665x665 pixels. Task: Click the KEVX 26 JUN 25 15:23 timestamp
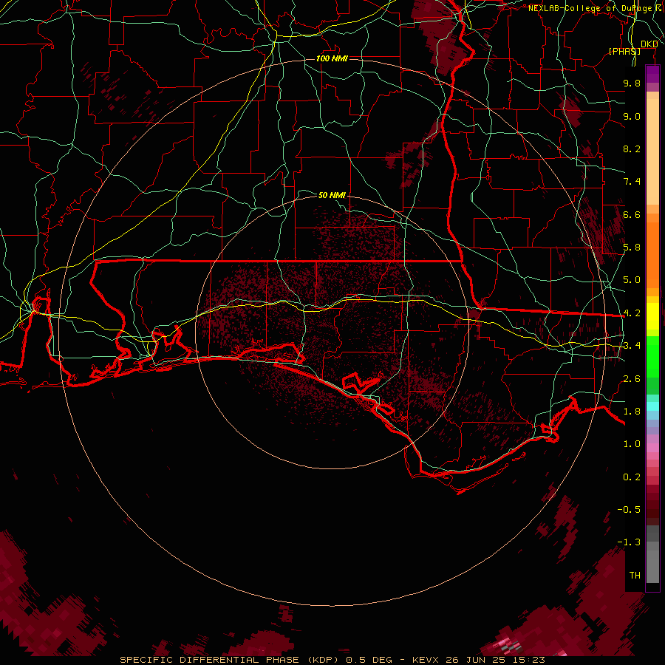pyautogui.click(x=478, y=660)
